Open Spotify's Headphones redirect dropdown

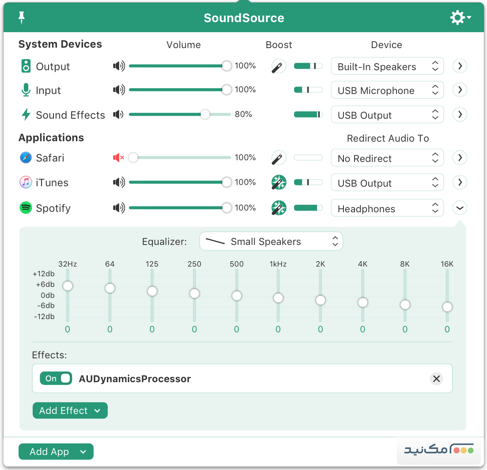click(387, 208)
